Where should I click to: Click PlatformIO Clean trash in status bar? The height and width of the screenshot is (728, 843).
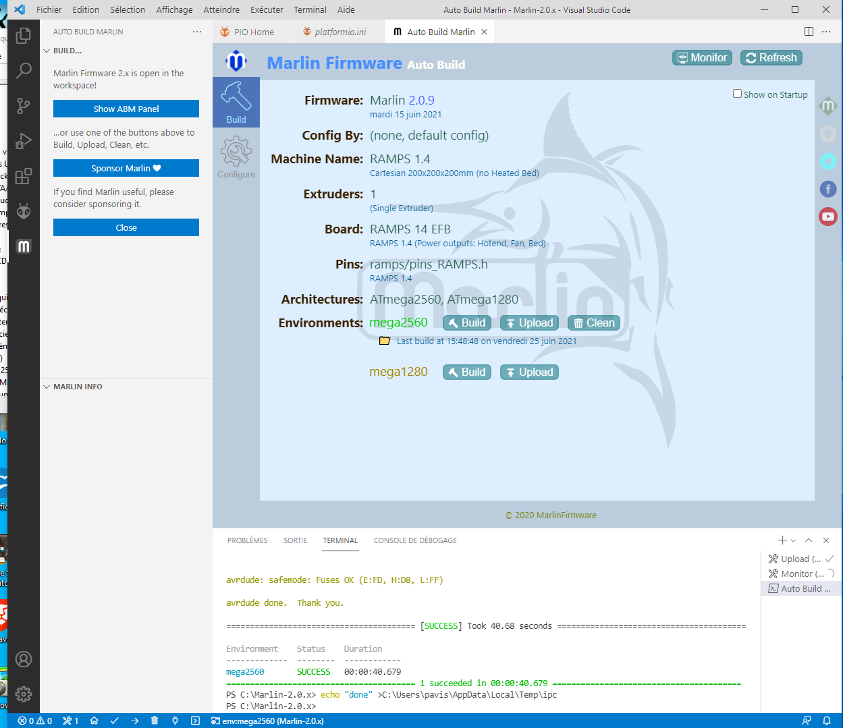[x=155, y=721]
